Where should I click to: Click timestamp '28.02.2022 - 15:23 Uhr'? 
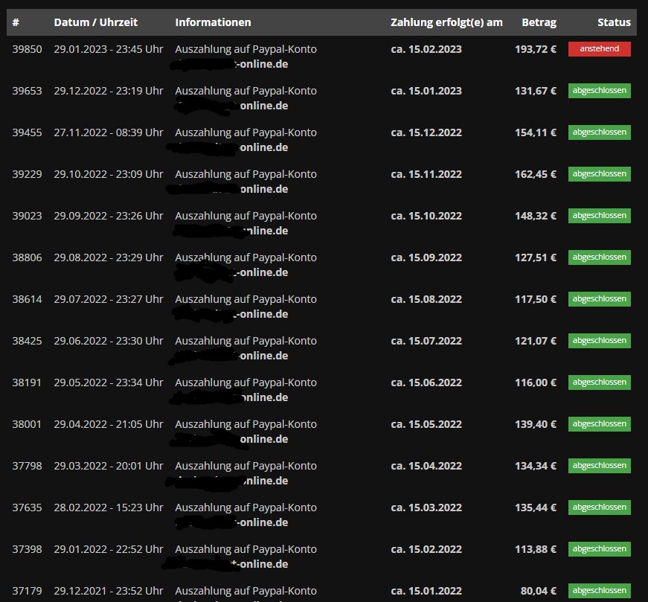point(109,507)
